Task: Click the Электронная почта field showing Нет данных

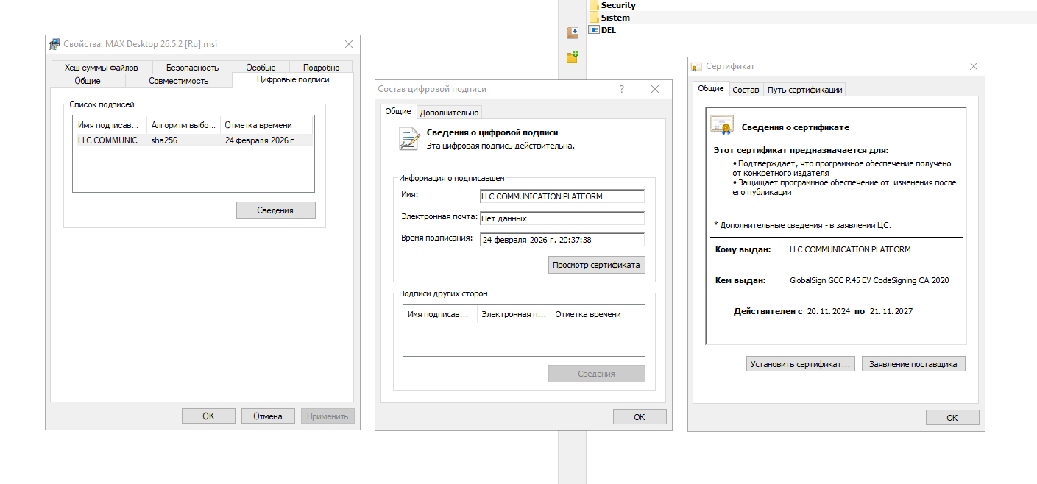Action: (562, 218)
